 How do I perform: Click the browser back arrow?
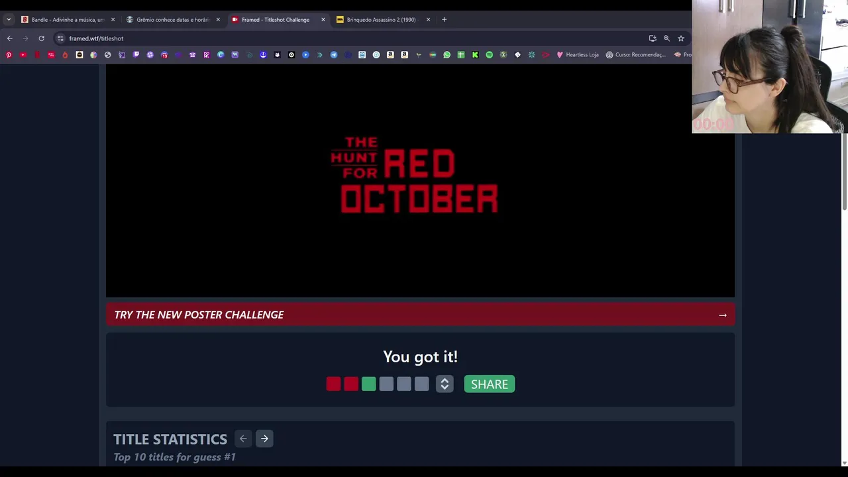coord(9,38)
